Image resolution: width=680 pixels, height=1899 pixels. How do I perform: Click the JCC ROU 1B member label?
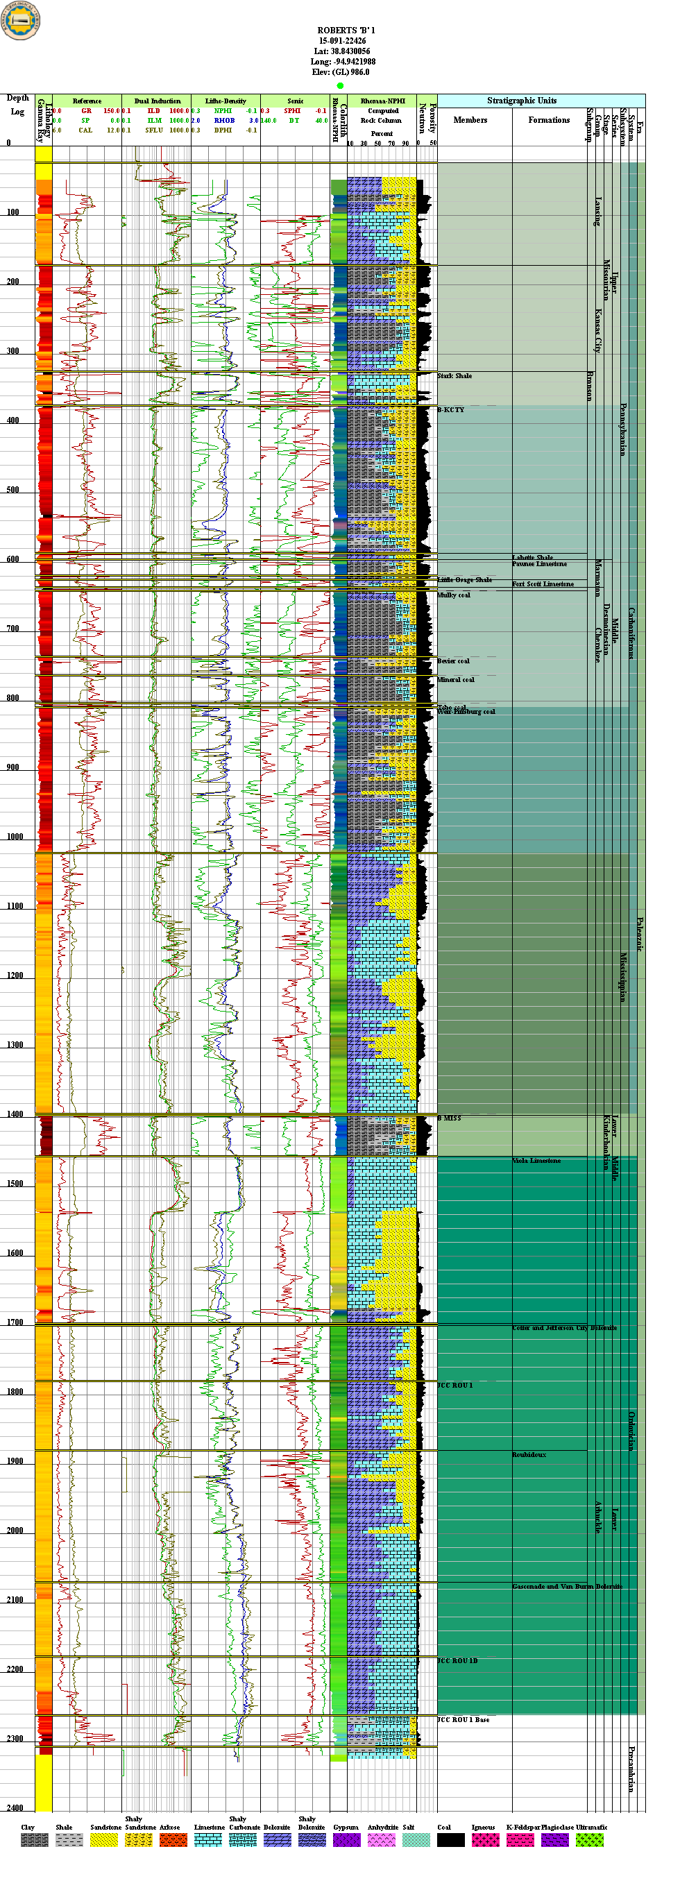coord(457,1660)
